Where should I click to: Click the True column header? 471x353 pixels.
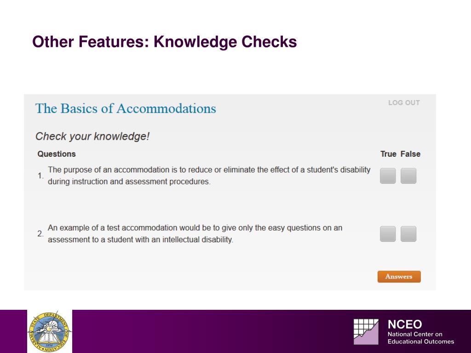coord(388,154)
